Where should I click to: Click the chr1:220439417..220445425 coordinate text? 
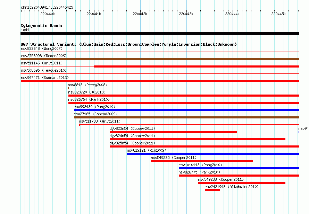47,7
